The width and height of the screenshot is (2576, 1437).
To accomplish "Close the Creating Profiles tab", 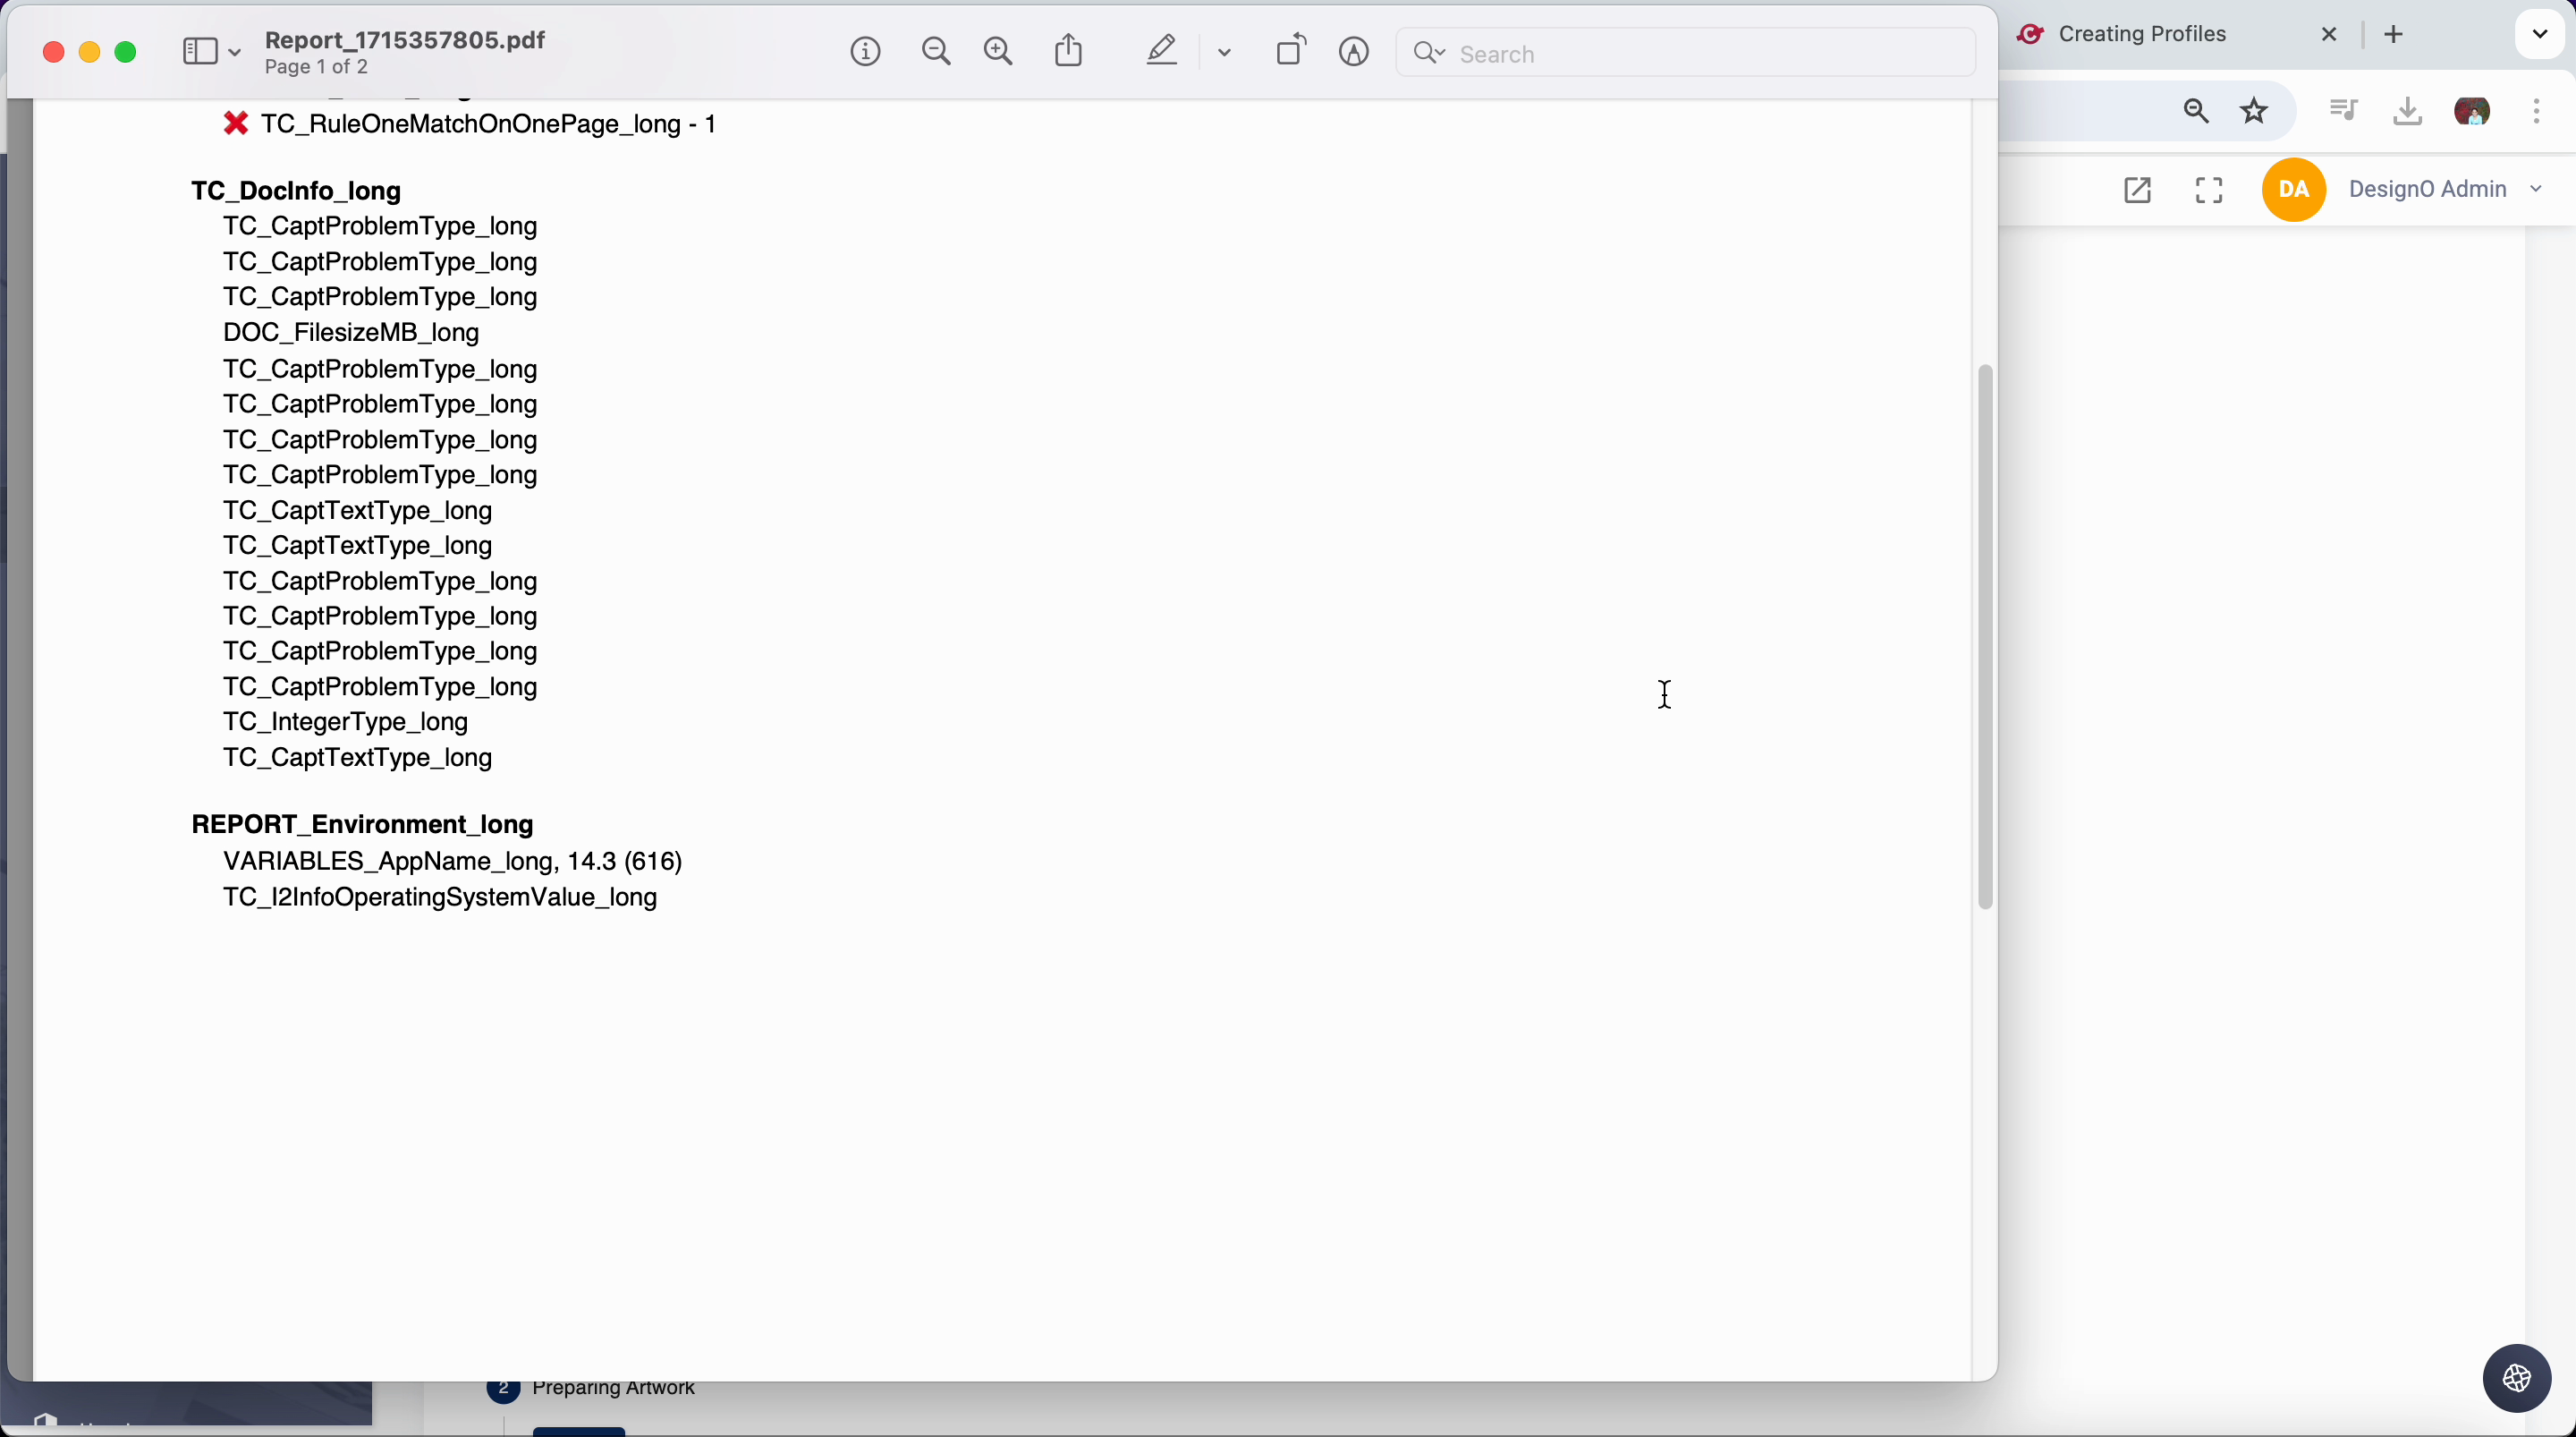I will (2329, 35).
